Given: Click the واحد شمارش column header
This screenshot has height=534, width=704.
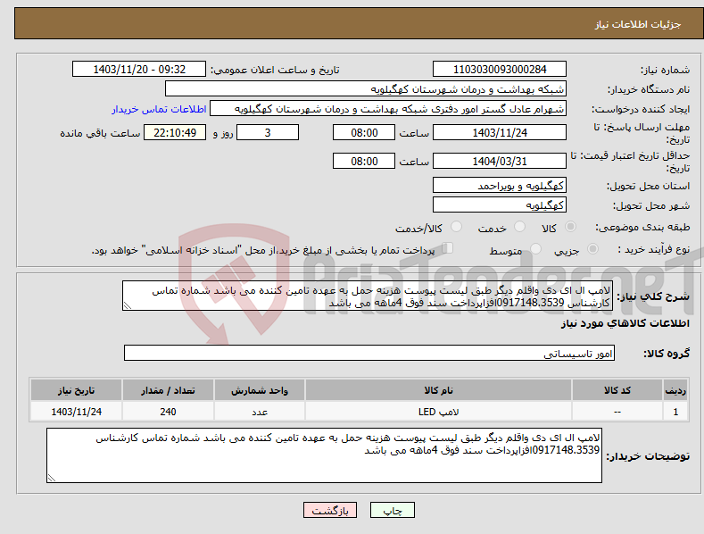Looking at the screenshot, I should pyautogui.click(x=260, y=390).
